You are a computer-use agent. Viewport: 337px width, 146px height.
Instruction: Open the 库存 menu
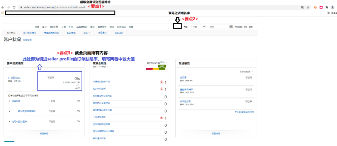click(x=44, y=27)
